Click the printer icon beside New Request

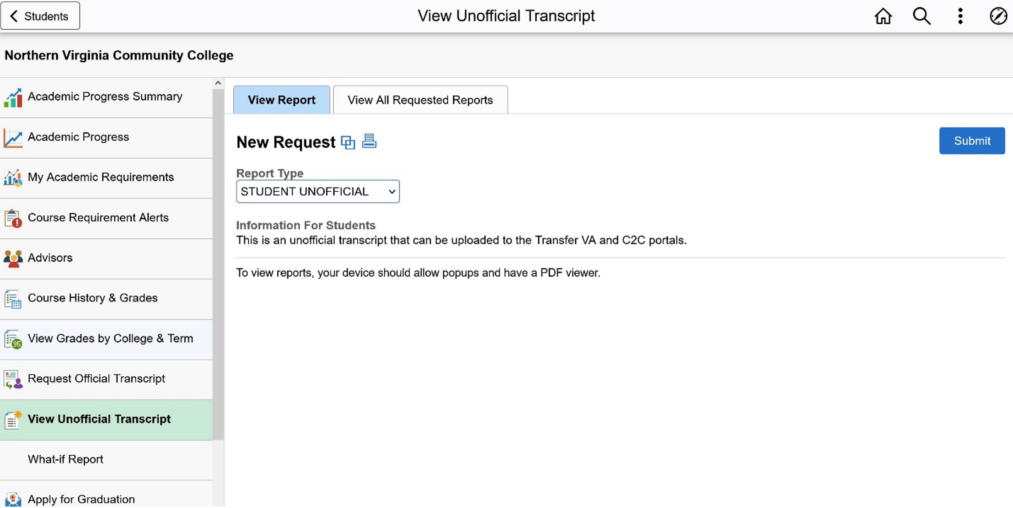point(369,141)
